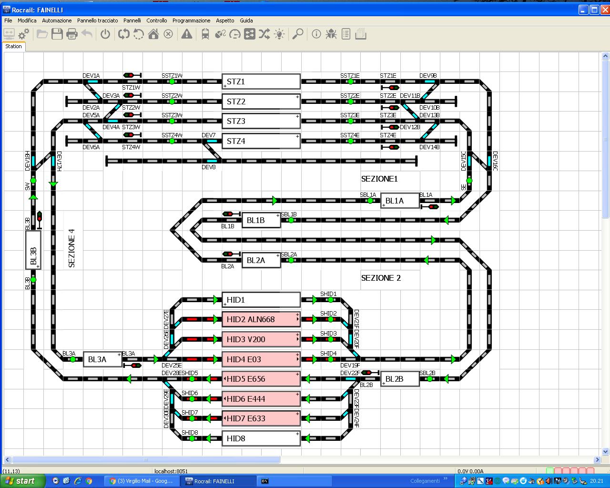
Task: Click the horizontal scrollbar right arrow
Action: [x=598, y=460]
